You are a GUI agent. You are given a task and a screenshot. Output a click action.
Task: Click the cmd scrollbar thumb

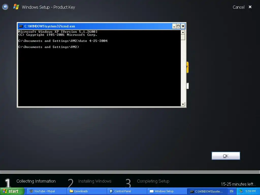point(183,37)
